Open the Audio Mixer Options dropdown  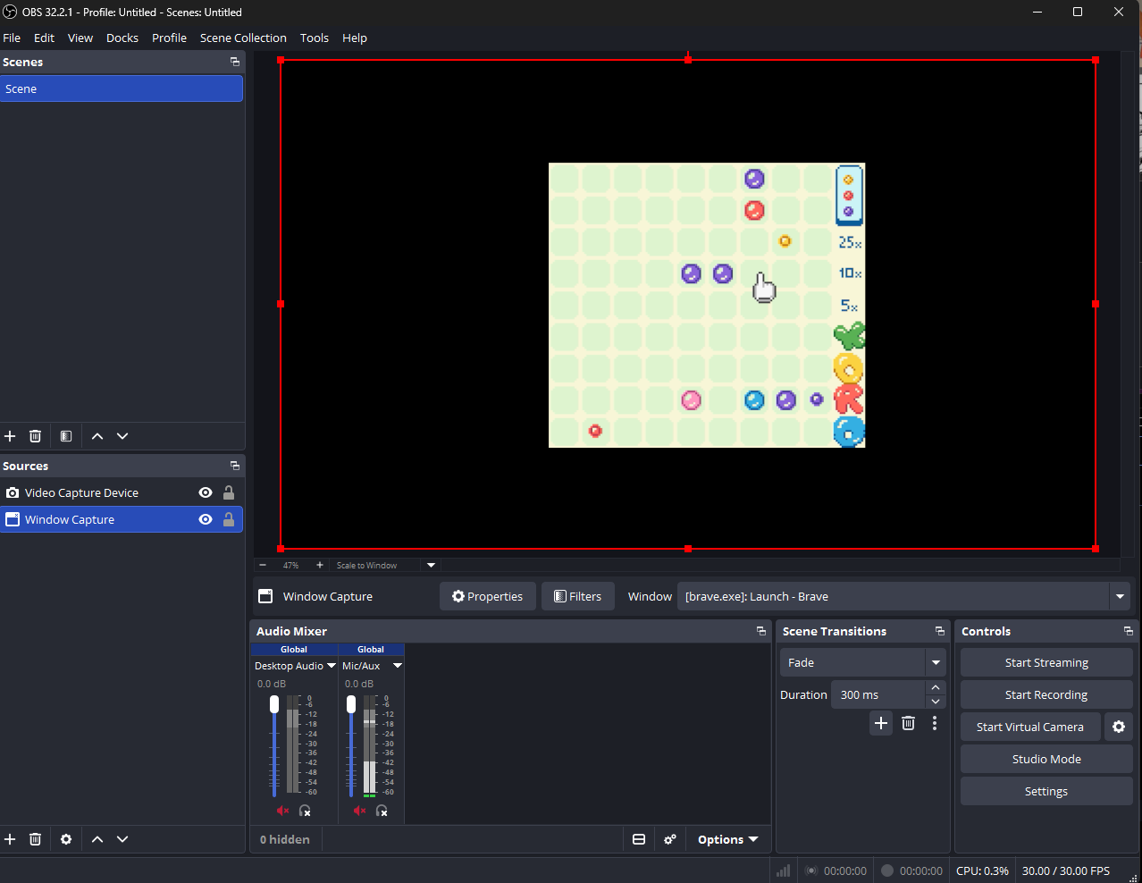728,839
